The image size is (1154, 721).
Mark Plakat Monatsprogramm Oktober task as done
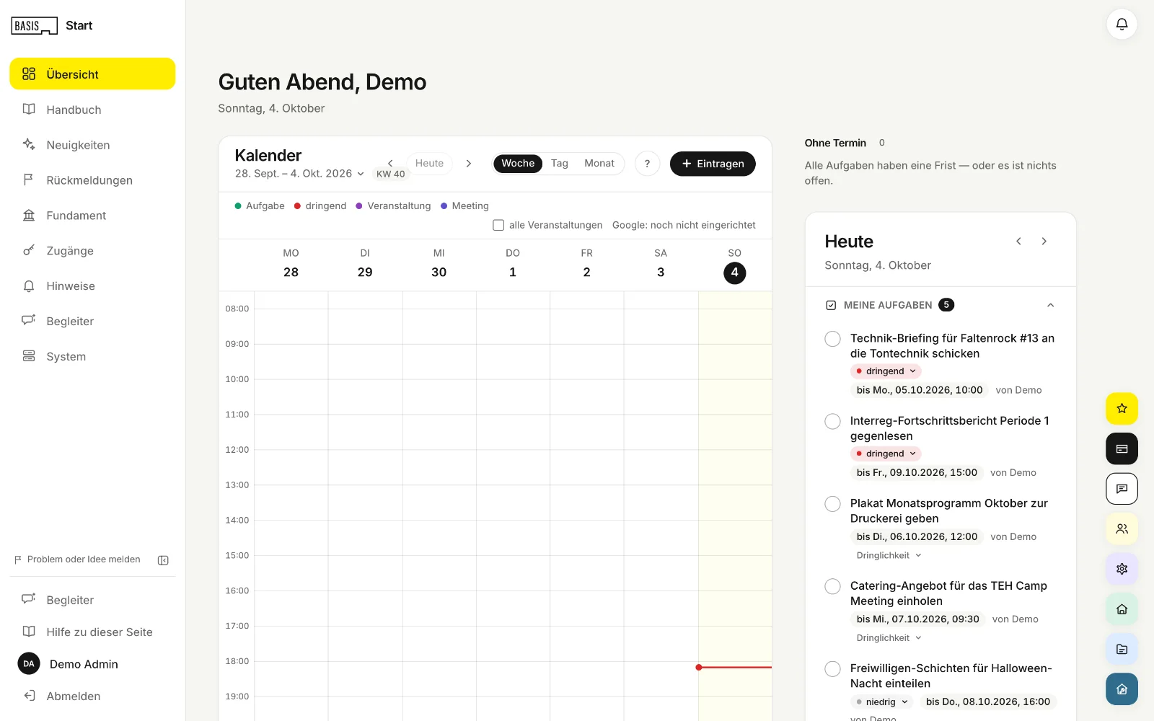832,504
